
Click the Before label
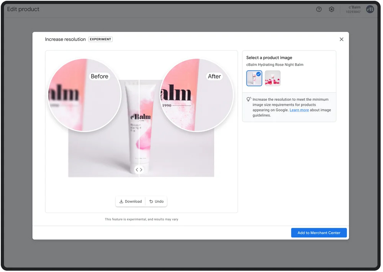[x=100, y=76]
